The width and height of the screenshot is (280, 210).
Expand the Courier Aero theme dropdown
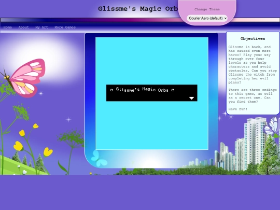[207, 18]
